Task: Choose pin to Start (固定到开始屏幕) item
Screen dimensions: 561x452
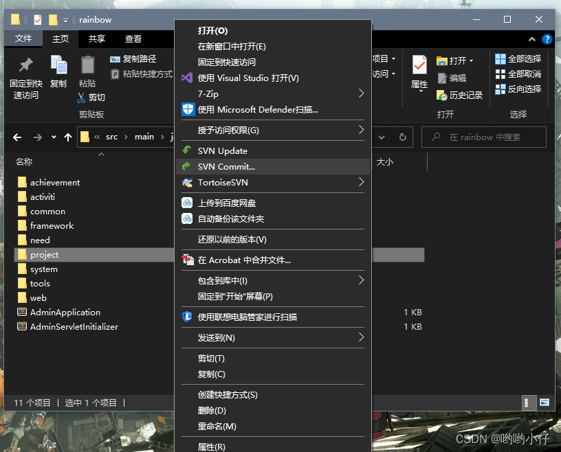Action: pos(274,297)
